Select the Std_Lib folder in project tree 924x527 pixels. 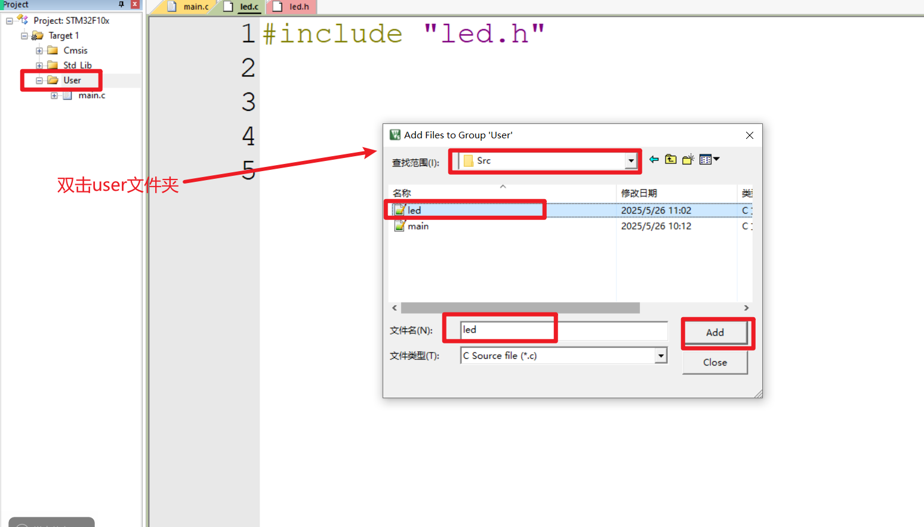[x=78, y=66]
